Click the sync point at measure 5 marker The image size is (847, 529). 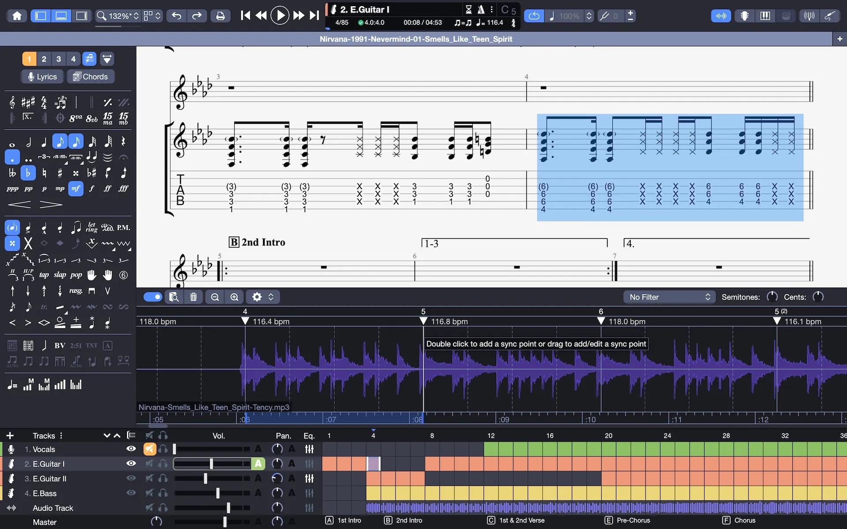point(424,321)
